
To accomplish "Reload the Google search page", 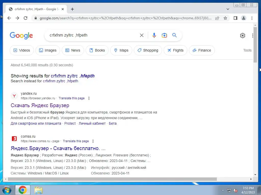I will click(x=25, y=18).
